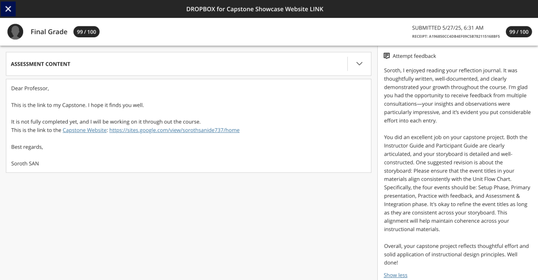
Task: Click the 99/100 badge beside Final Grade
Action: 86,32
